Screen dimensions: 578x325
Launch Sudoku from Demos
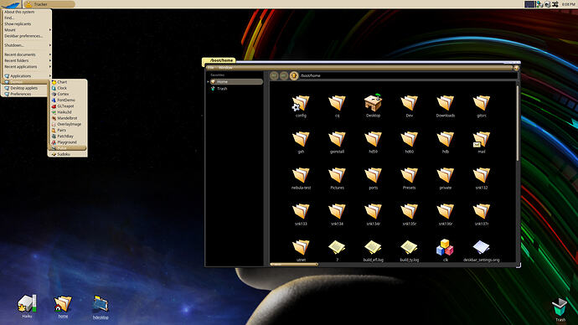click(x=68, y=154)
